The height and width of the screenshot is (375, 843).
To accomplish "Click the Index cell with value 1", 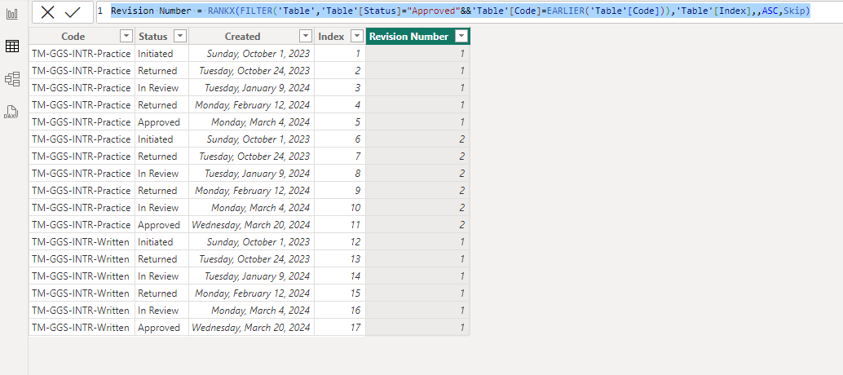I will point(340,53).
